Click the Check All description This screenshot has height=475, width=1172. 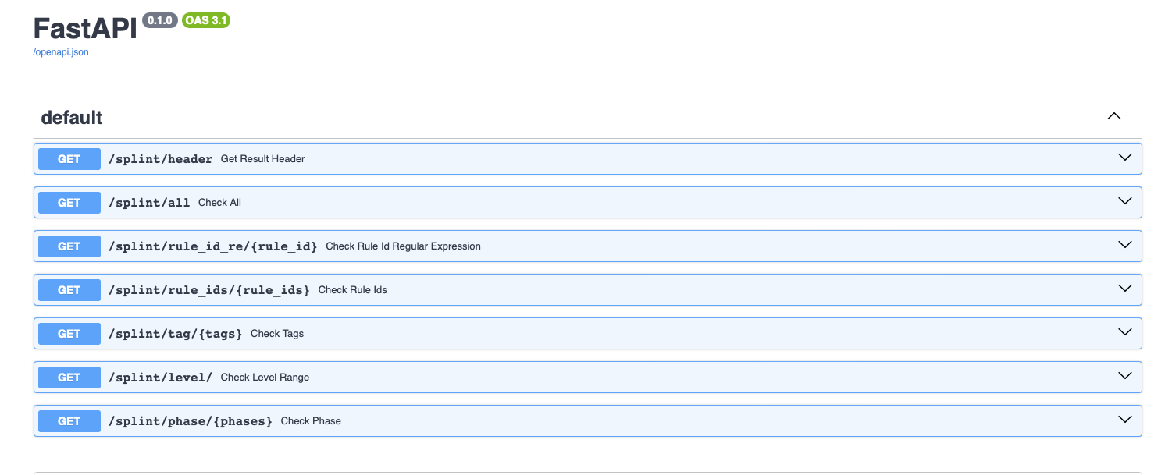[x=219, y=203]
